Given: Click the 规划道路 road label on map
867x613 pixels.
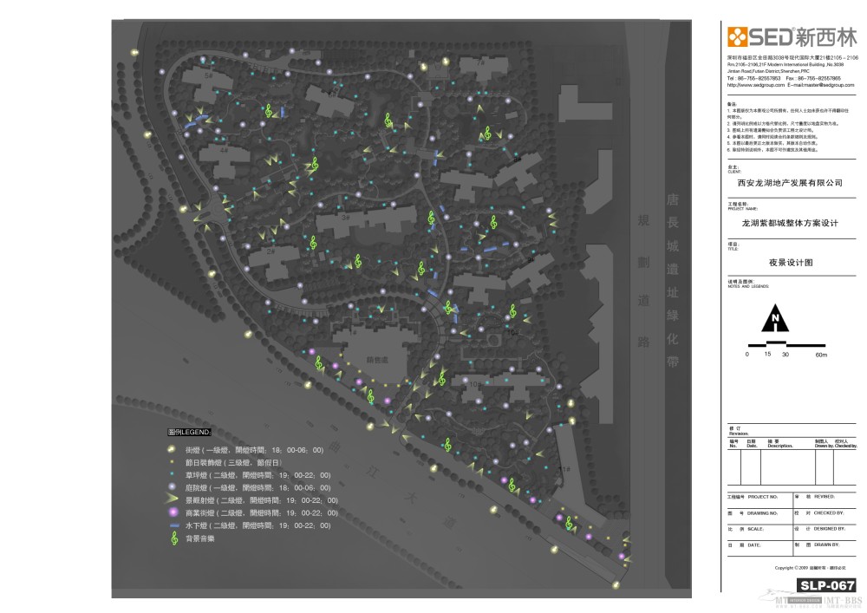Looking at the screenshot, I should (x=643, y=279).
